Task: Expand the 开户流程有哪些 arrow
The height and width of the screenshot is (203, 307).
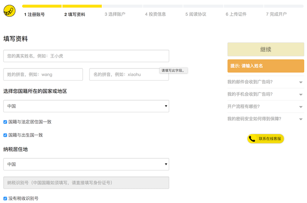Action: [x=301, y=107]
